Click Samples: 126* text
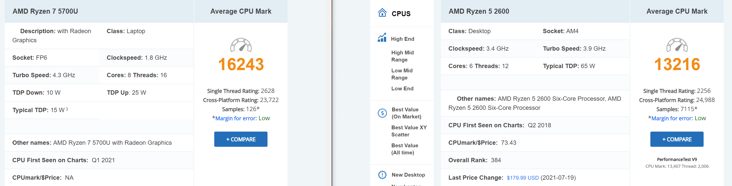 (x=241, y=109)
